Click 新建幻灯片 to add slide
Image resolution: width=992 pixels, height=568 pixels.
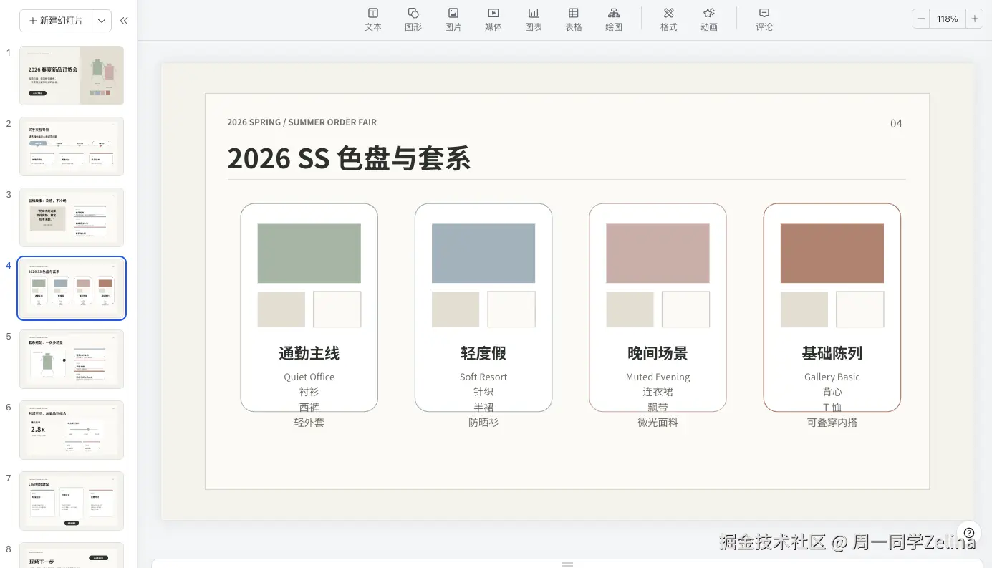click(56, 21)
